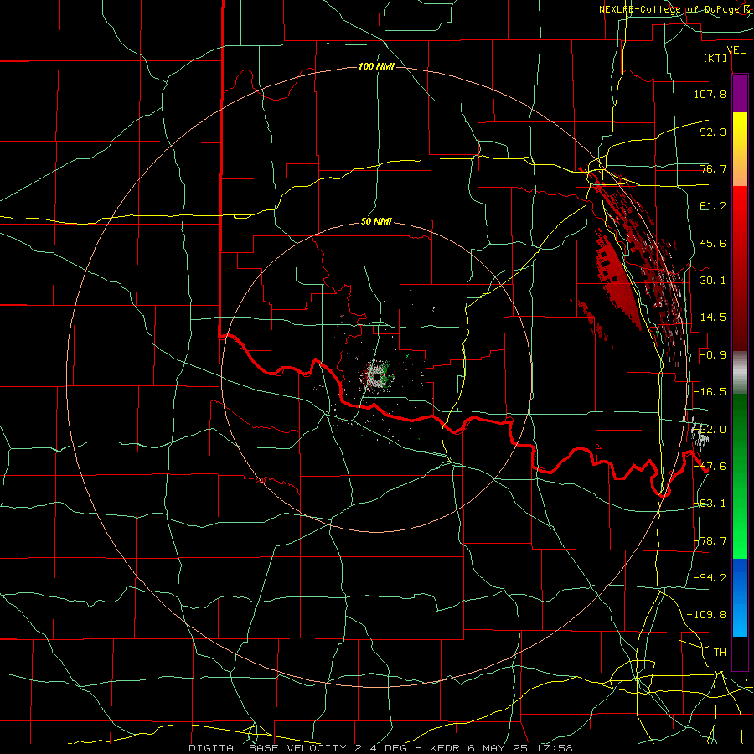Pick the purple top segment of color bar
The height and width of the screenshot is (754, 754).
(x=740, y=93)
